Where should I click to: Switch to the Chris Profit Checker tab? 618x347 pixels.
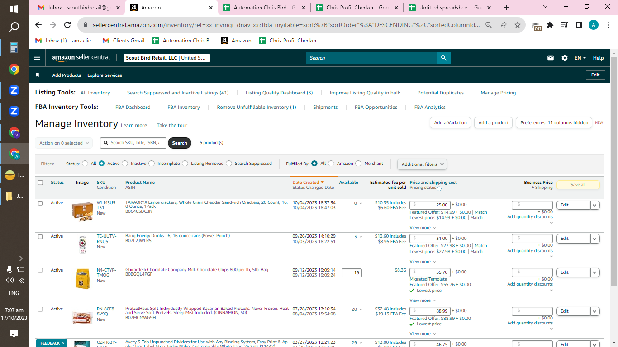pos(356,8)
